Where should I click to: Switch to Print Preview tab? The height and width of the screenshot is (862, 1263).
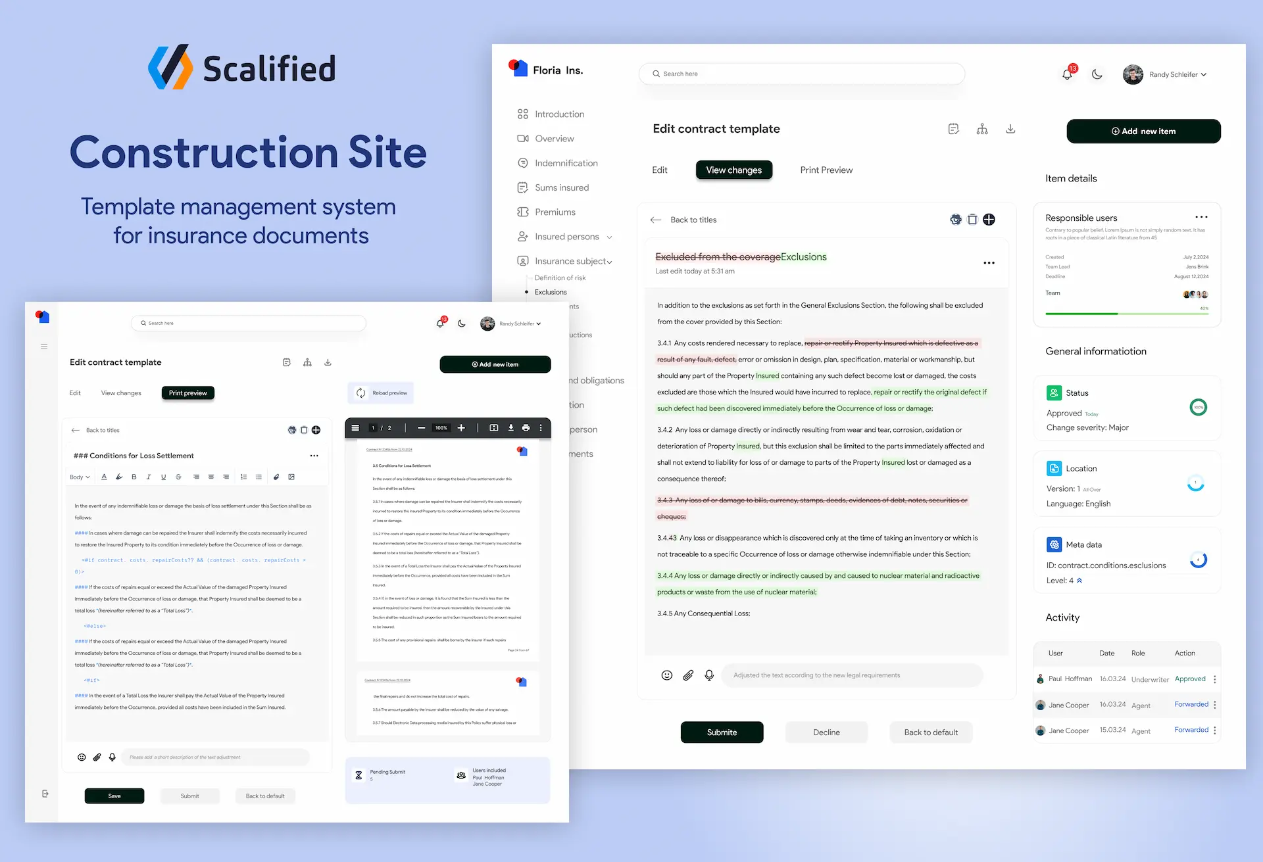click(x=826, y=170)
